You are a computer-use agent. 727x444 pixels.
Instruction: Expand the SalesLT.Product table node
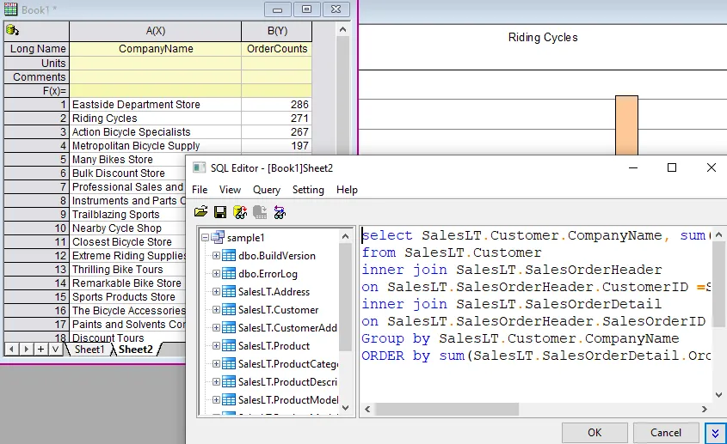pos(216,346)
